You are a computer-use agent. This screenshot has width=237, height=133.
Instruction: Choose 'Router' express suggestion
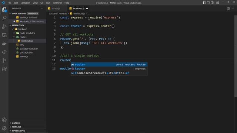coord(109,69)
